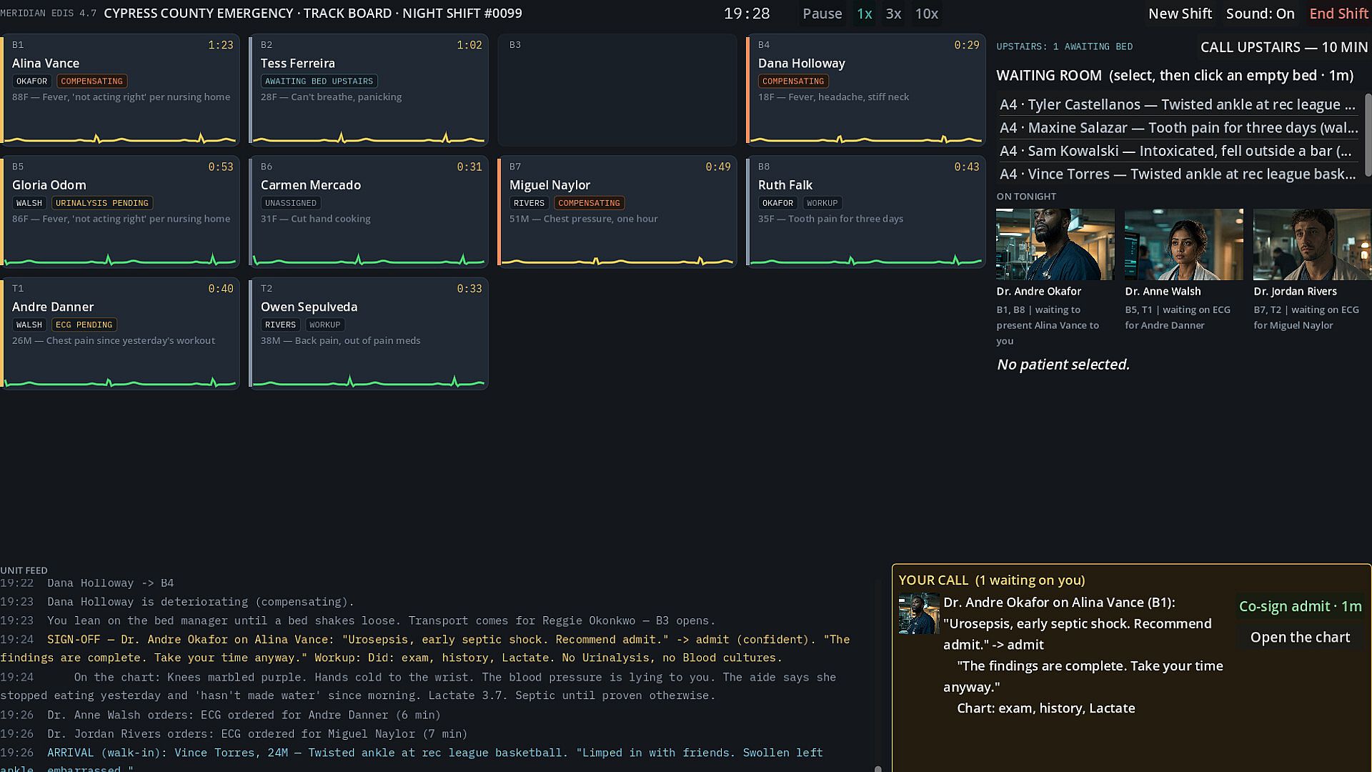Click the unit feed scrollbar
Screen dimensions: 1372x772
click(x=878, y=768)
